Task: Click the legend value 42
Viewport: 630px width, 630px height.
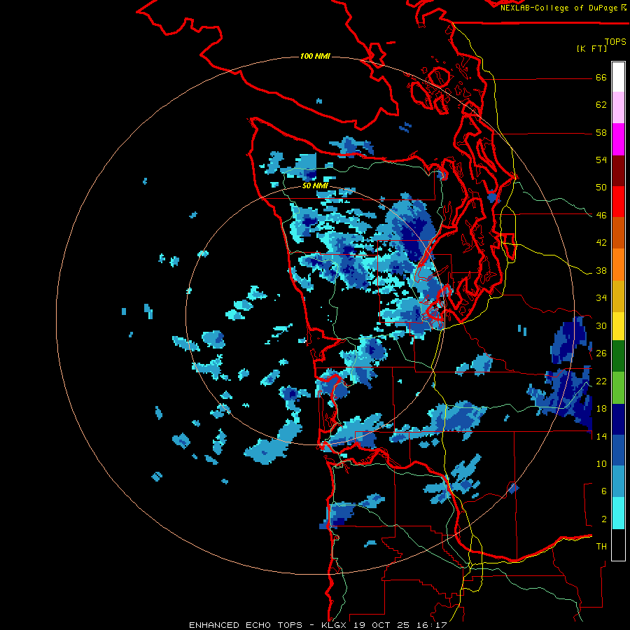Action: [601, 243]
